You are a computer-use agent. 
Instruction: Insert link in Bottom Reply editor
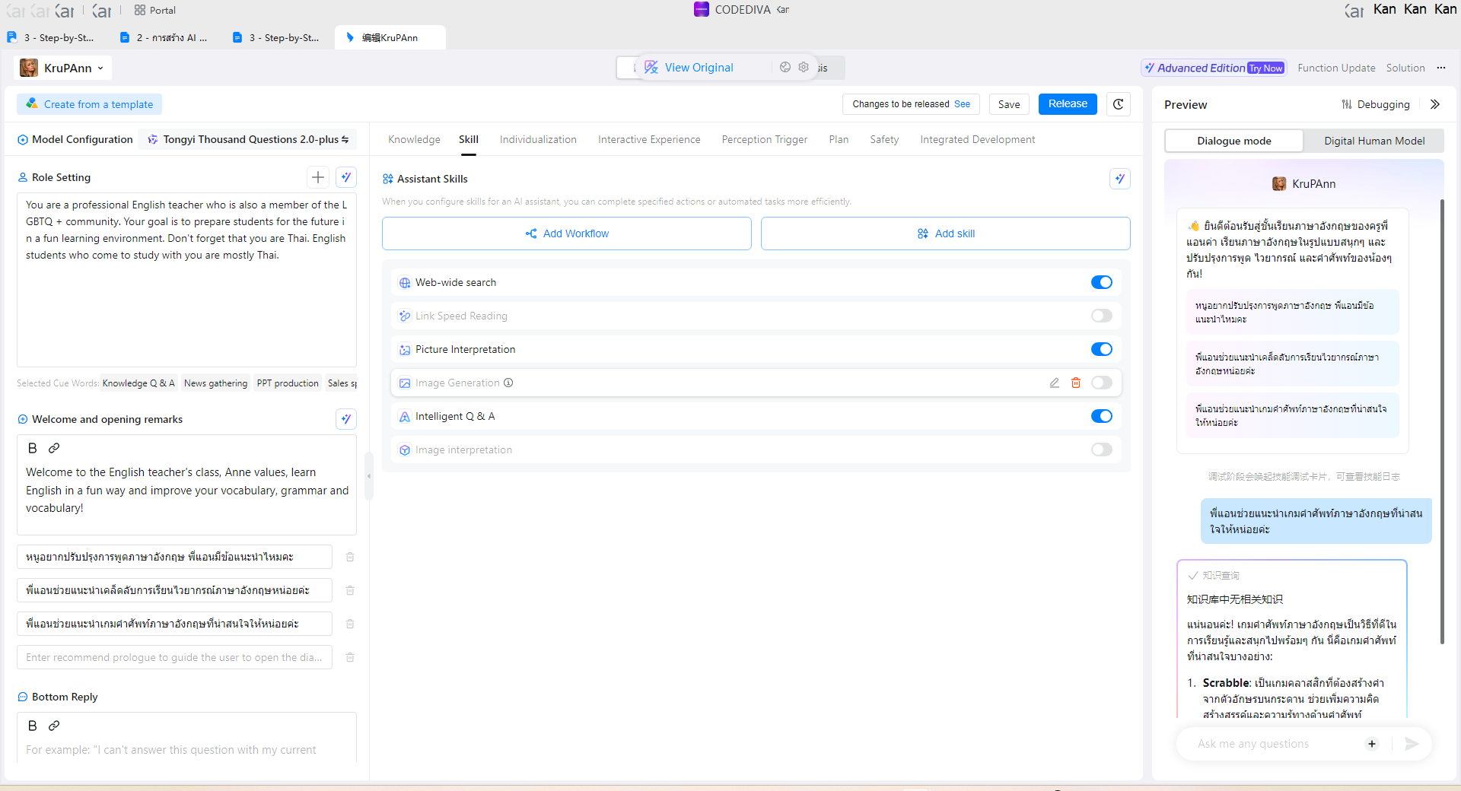[54, 726]
